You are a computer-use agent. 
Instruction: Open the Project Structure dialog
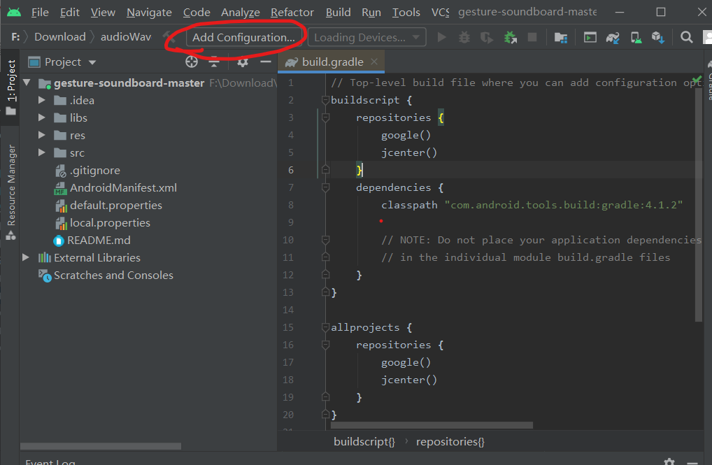560,36
